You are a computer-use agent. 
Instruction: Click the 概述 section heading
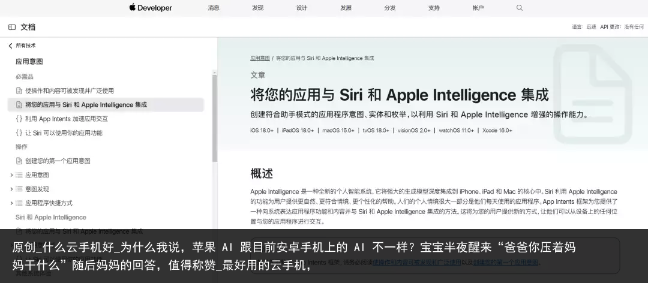click(262, 173)
